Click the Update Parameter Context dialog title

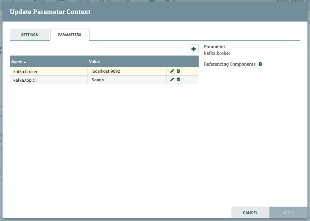click(x=50, y=12)
